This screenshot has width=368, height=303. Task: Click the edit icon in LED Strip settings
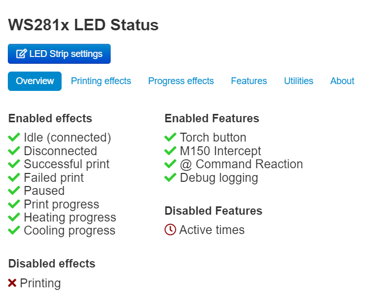(x=21, y=54)
